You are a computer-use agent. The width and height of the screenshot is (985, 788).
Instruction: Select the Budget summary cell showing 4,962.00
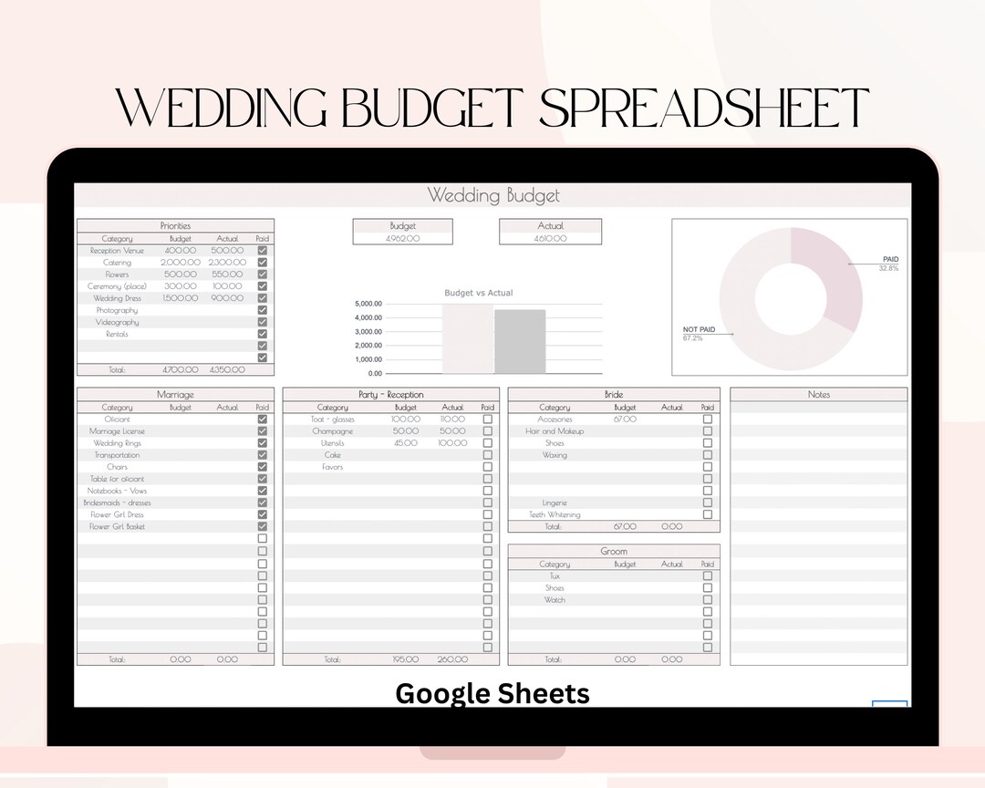point(402,237)
